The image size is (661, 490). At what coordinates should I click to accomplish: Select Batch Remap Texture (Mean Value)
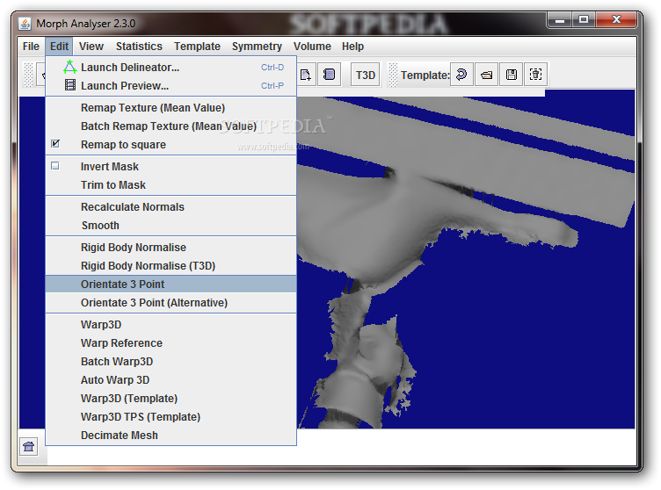pos(171,126)
